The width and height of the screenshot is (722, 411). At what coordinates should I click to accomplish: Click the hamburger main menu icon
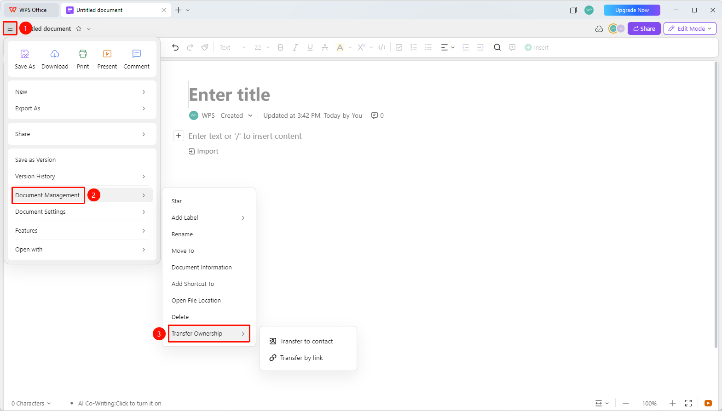point(10,29)
